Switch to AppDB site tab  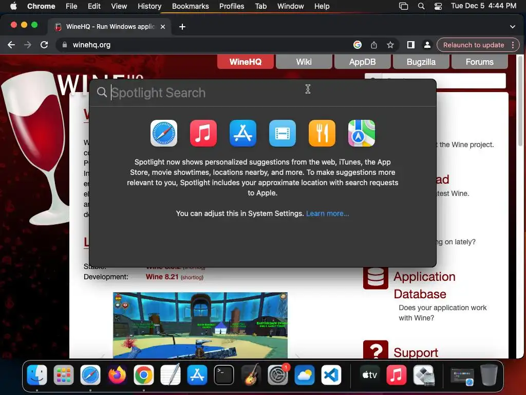pos(362,62)
